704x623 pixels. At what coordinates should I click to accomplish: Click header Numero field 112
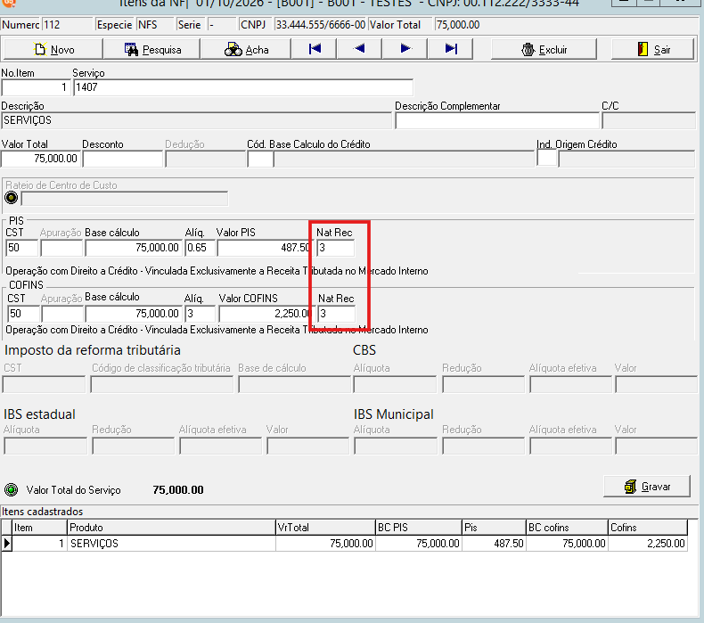coord(68,25)
